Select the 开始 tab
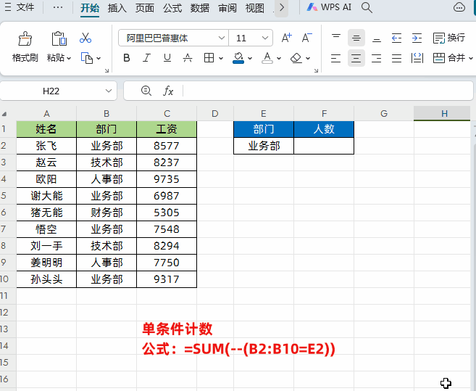The height and width of the screenshot is (391, 476). pos(90,8)
